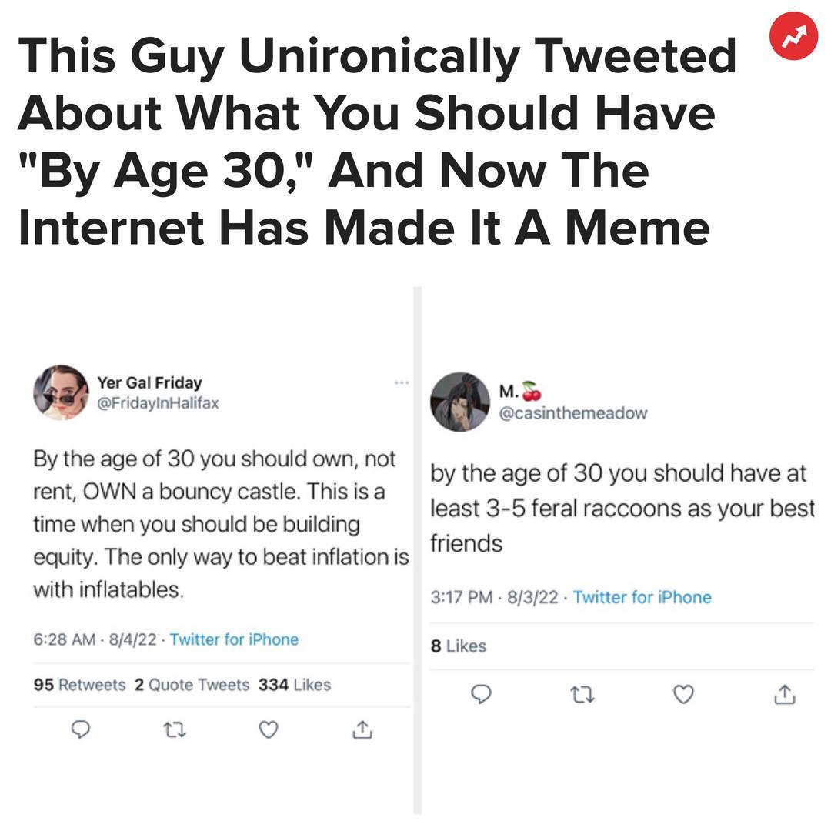Screen dimensions: 831x831
Task: View the 95 Retweets list
Action: click(x=80, y=685)
